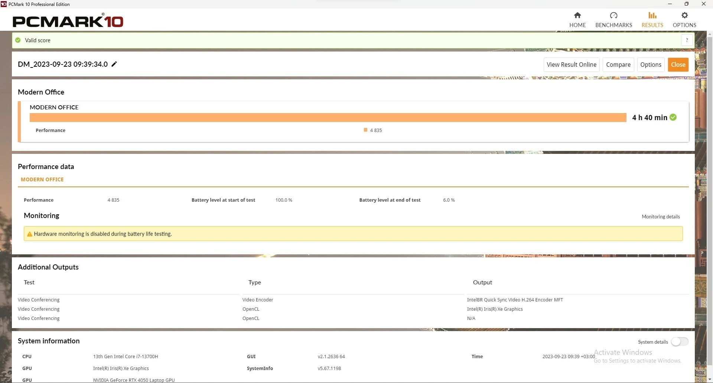Toggle the System details switch
The image size is (713, 383).
(680, 341)
